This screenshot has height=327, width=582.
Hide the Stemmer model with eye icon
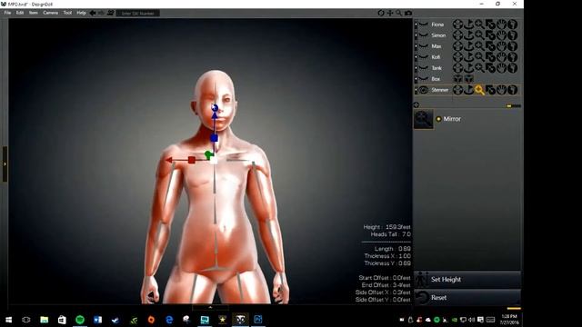[424, 90]
